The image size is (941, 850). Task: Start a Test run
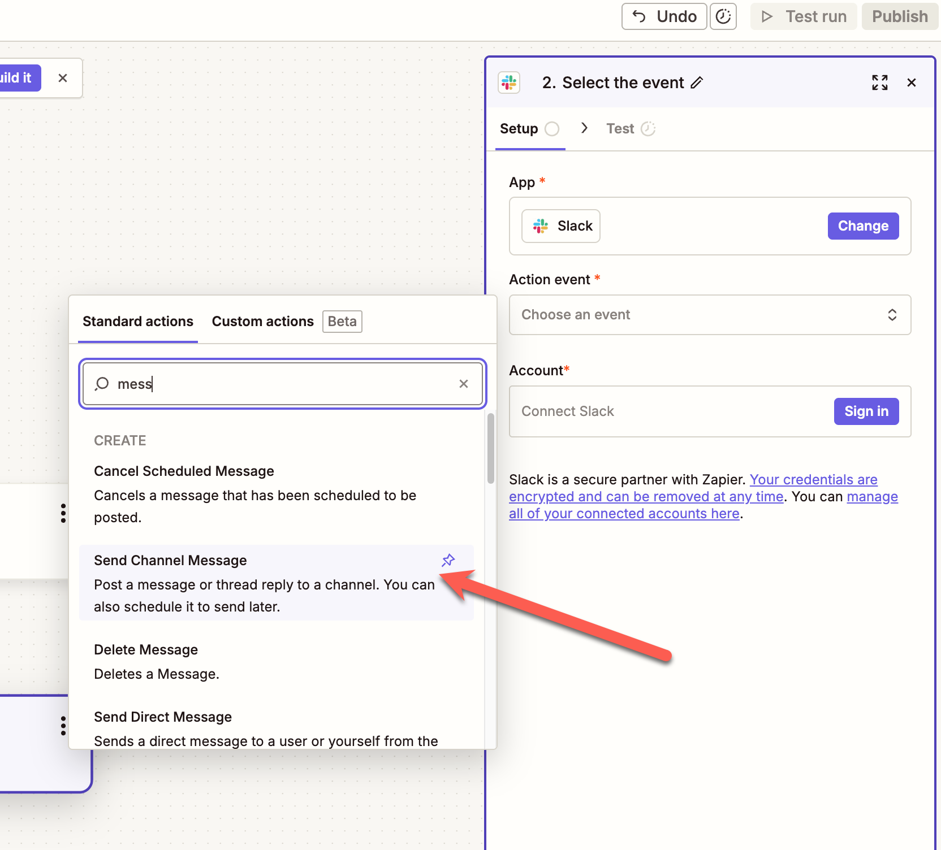804,16
